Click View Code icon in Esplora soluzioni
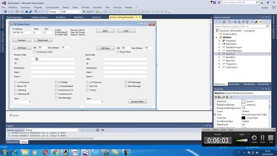Screen dimensions: 277x156 [252, 22]
